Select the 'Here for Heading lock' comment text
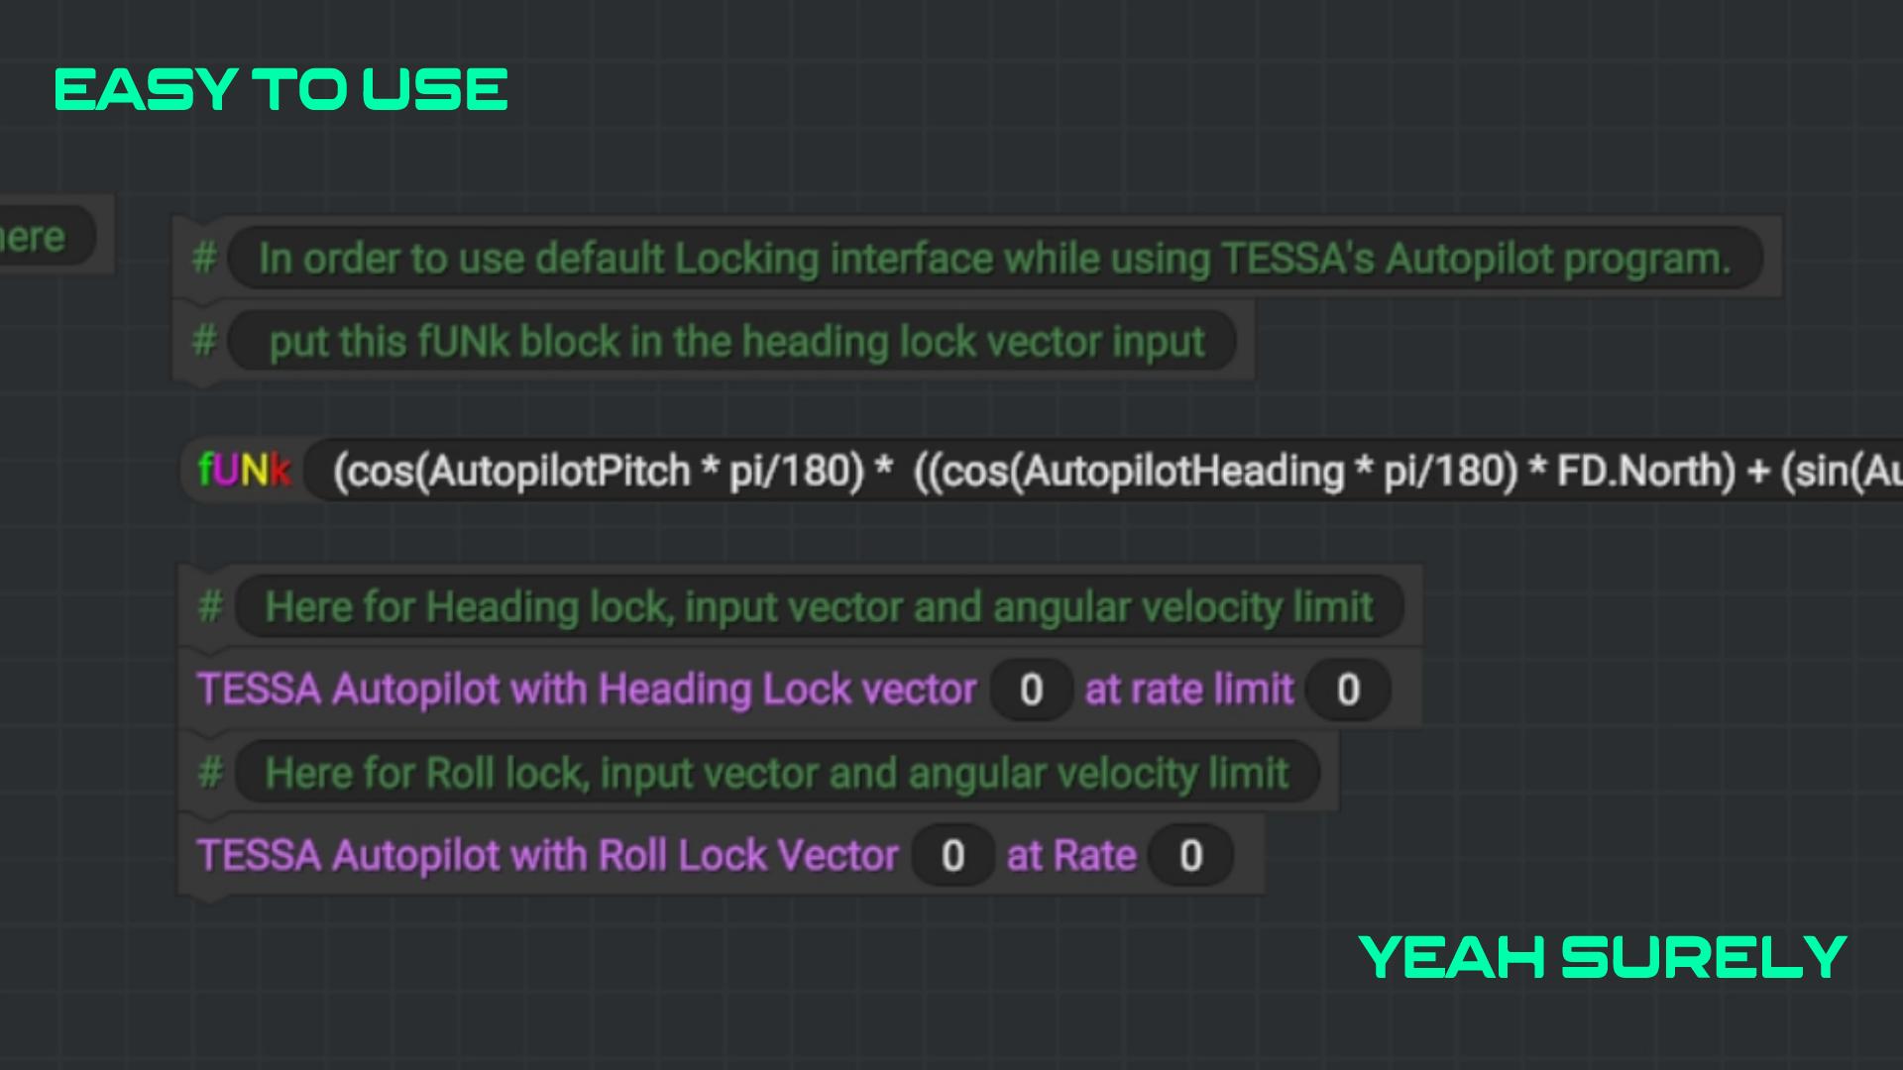Viewport: 1903px width, 1070px height. [820, 606]
